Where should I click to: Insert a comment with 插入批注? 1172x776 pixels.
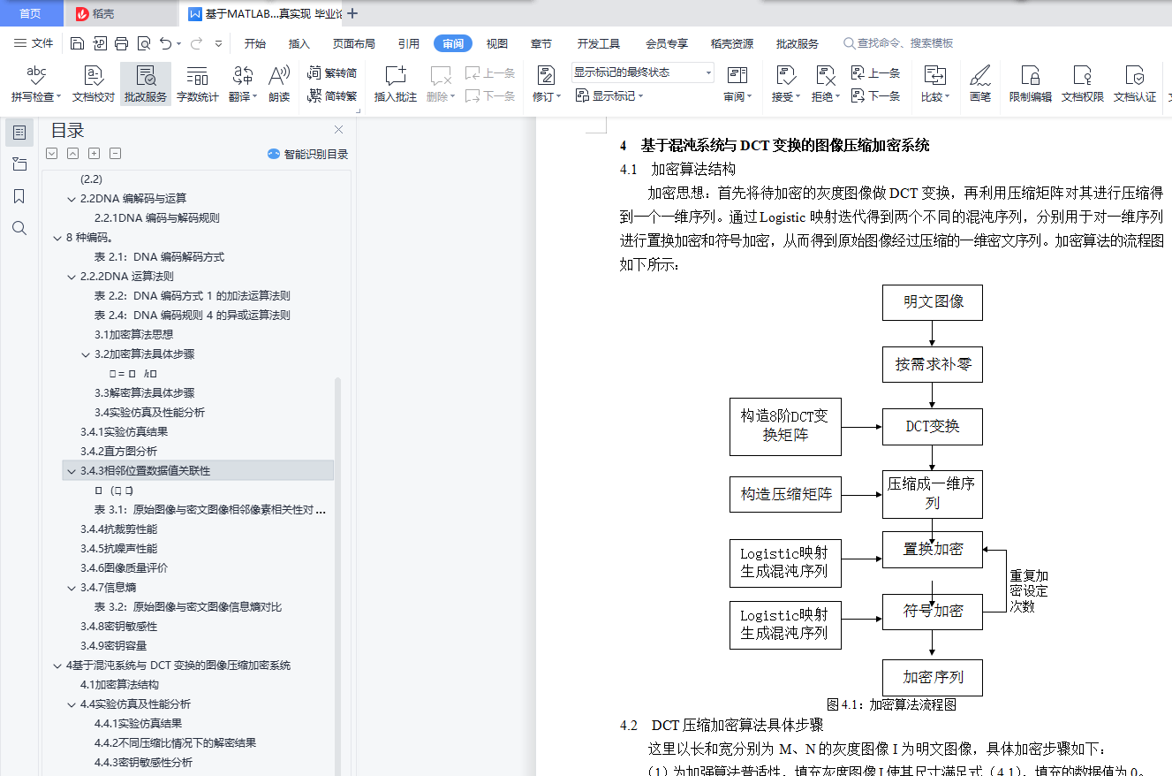click(x=396, y=85)
